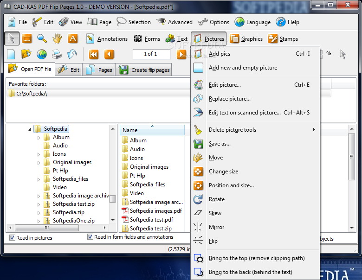Go to next page arrow
362x280 pixels.
click(x=181, y=55)
